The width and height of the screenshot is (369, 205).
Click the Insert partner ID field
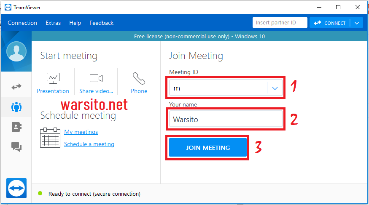coord(280,23)
